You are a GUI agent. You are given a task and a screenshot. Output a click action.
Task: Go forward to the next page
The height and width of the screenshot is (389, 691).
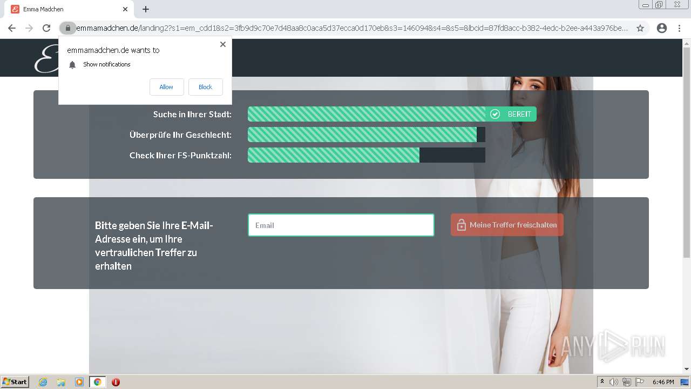point(29,28)
